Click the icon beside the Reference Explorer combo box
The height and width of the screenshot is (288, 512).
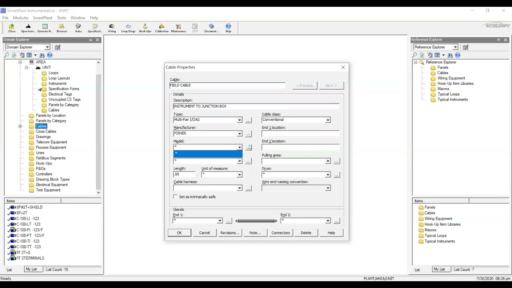465,47
